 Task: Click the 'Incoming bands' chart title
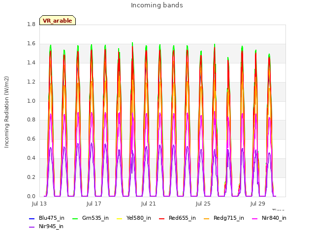click(x=157, y=5)
